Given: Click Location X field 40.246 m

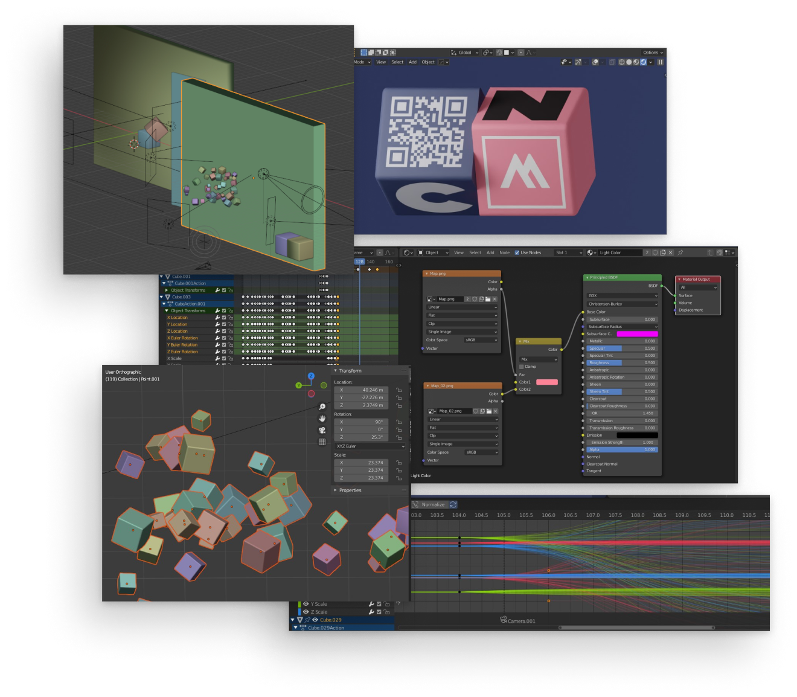Looking at the screenshot, I should click(x=361, y=390).
